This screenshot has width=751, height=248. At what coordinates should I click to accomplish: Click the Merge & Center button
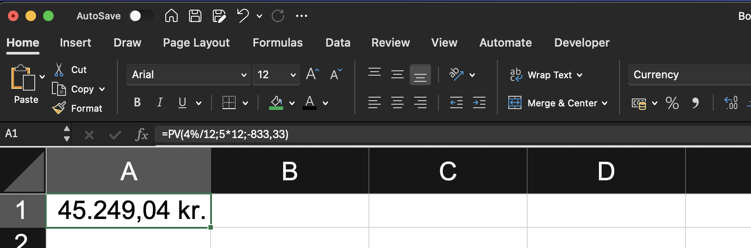click(x=558, y=103)
